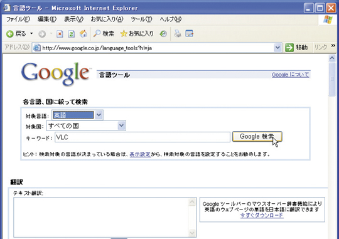Minimize the Internet Explorer window
Image resolution: width=339 pixels, height=239 pixels.
(x=308, y=8)
